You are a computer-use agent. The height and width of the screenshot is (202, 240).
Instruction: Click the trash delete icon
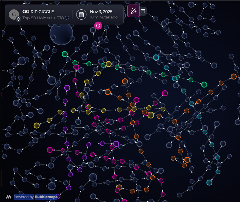tap(143, 11)
